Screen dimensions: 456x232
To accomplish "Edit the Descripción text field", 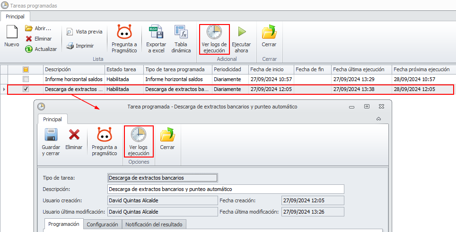I will [x=226, y=189].
